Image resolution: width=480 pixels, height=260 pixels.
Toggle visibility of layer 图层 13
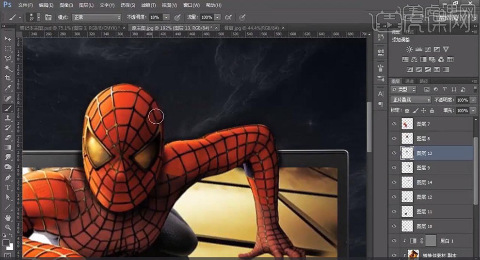394,153
